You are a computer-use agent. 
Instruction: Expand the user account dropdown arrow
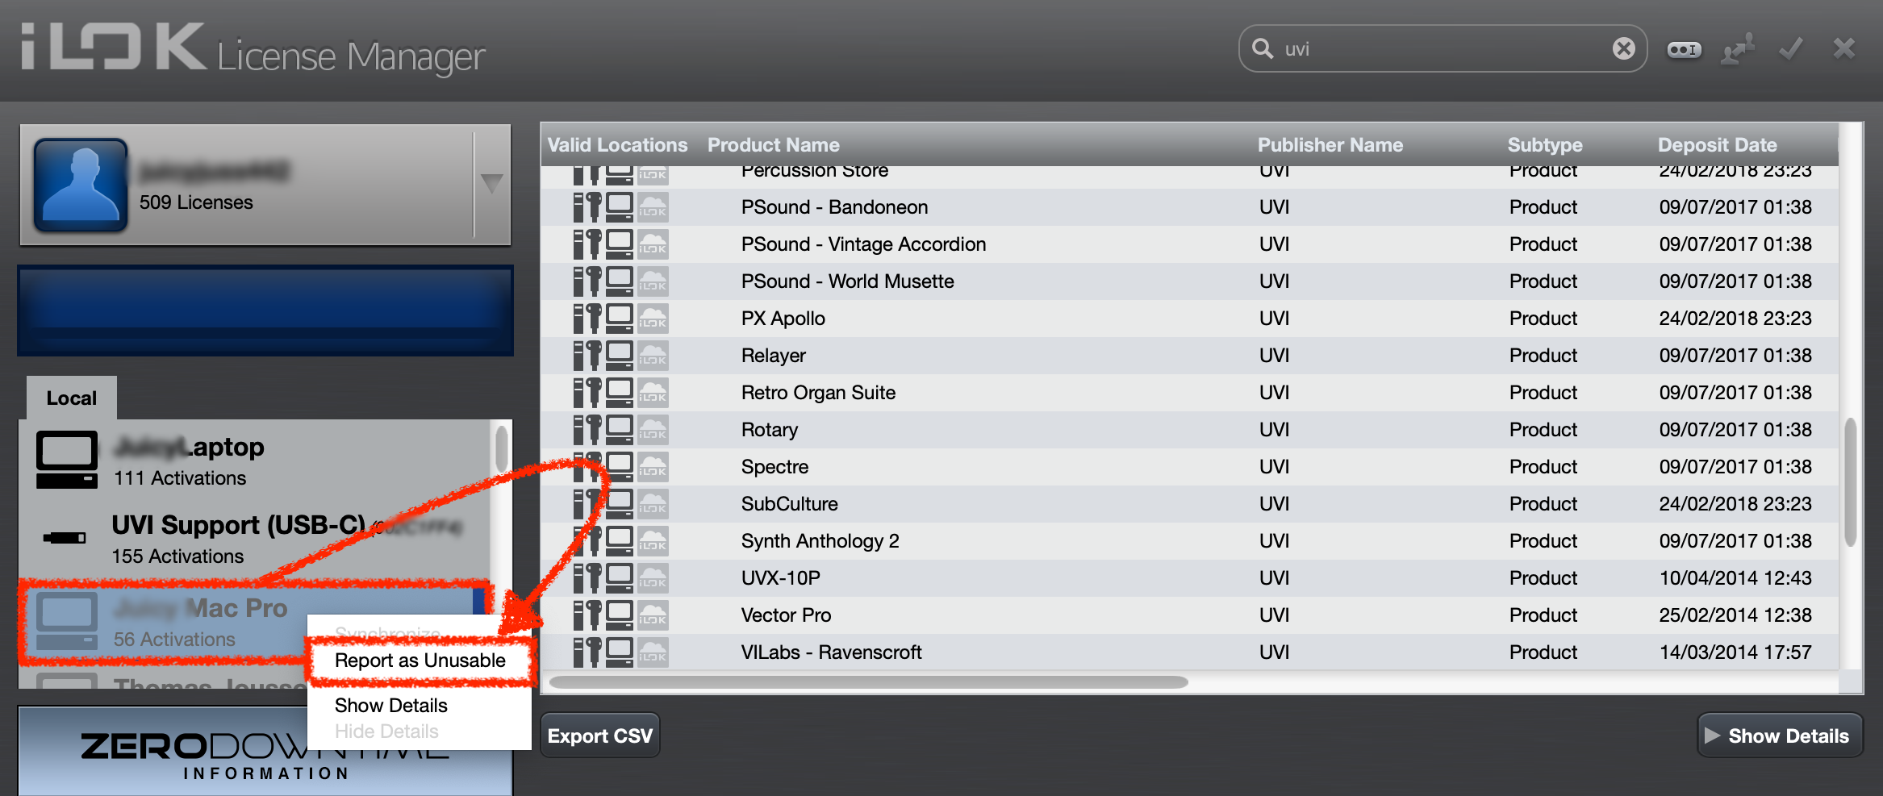[x=491, y=184]
